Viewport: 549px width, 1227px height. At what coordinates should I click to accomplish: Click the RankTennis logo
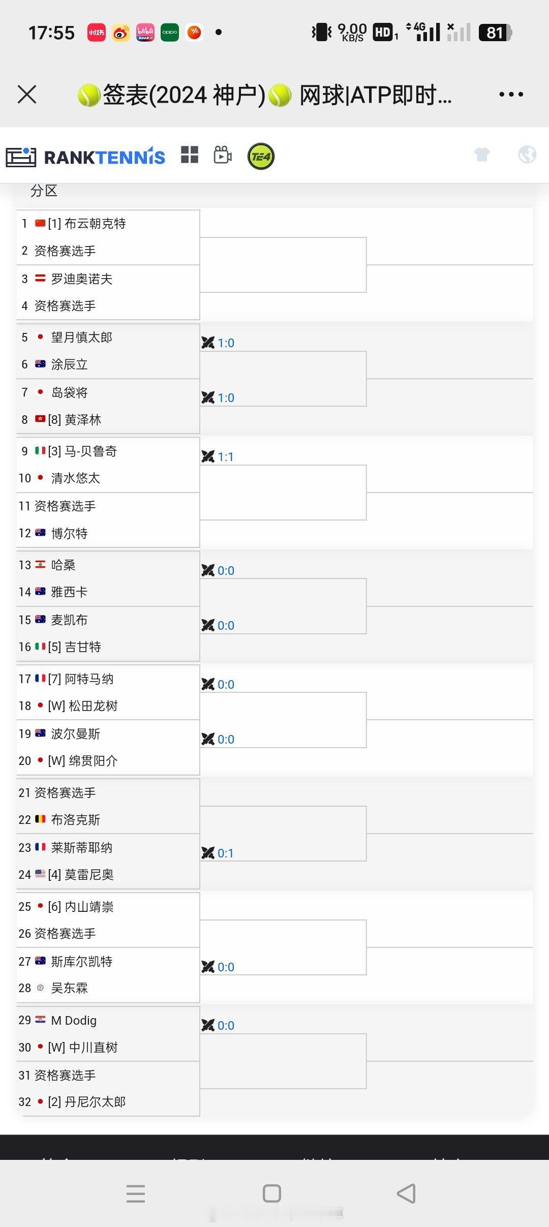pyautogui.click(x=85, y=157)
